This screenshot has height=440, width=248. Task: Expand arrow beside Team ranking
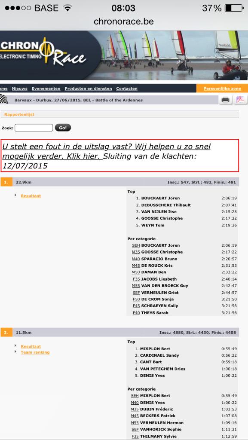pyautogui.click(x=15, y=351)
